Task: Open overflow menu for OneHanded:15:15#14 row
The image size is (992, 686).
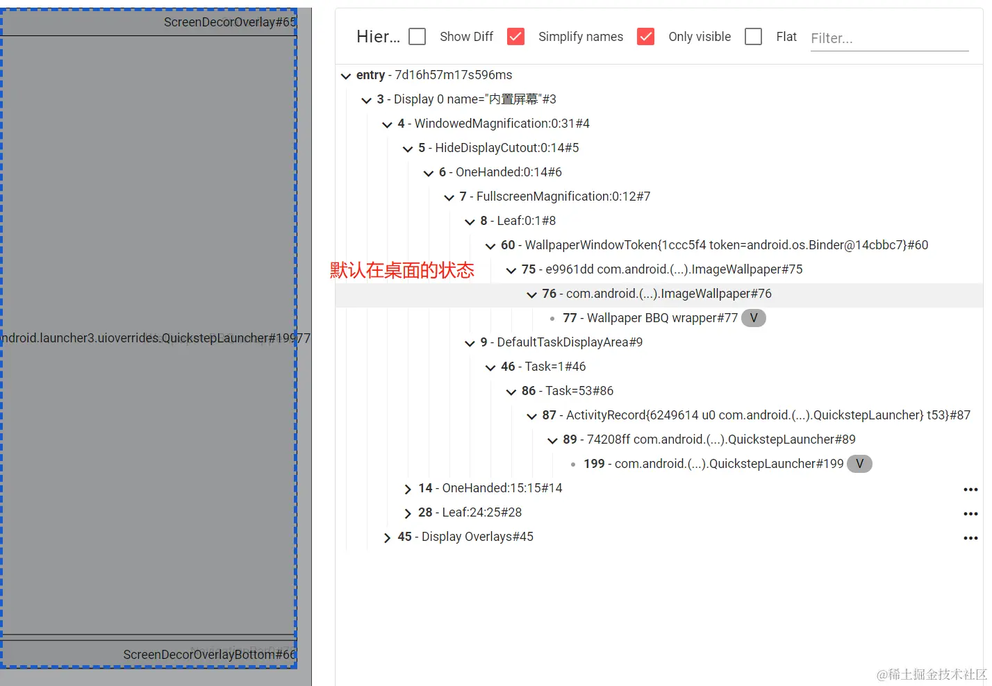Action: click(970, 489)
